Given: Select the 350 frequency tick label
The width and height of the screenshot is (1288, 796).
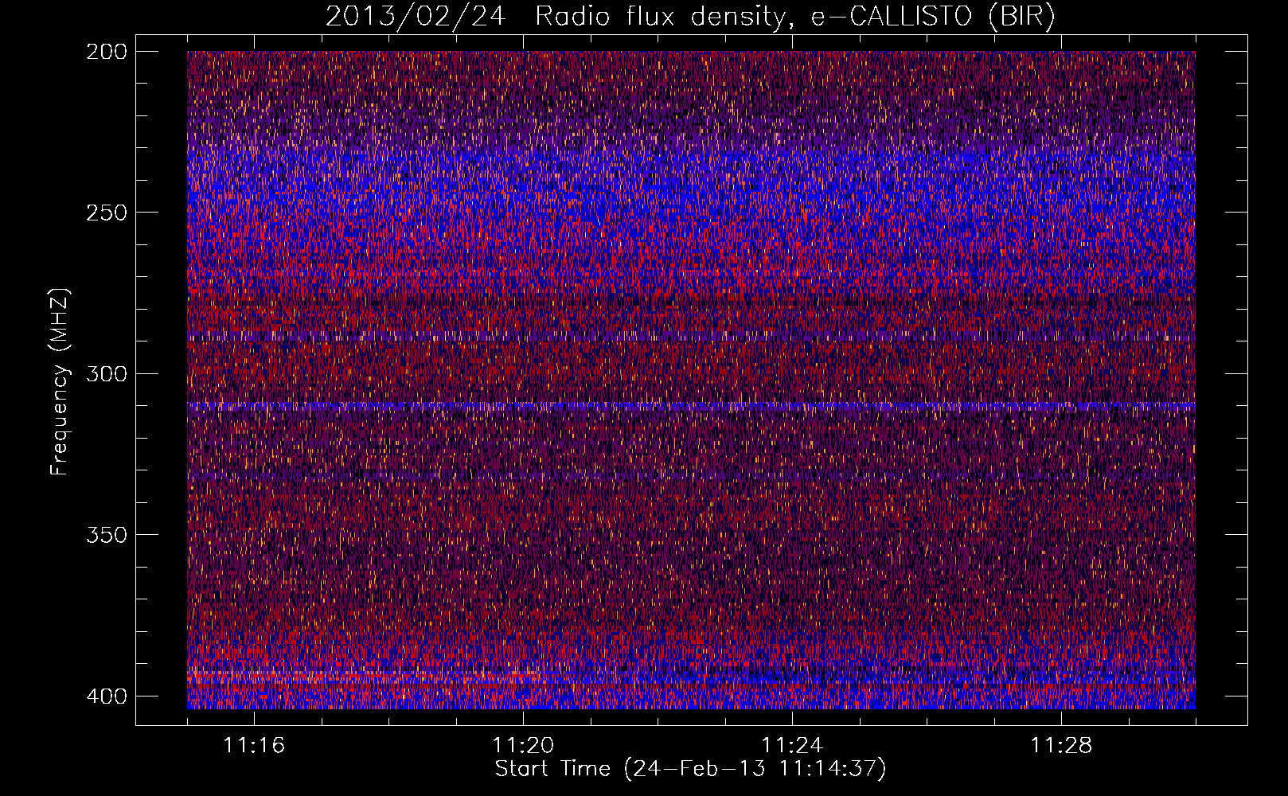Looking at the screenshot, I should tap(106, 534).
